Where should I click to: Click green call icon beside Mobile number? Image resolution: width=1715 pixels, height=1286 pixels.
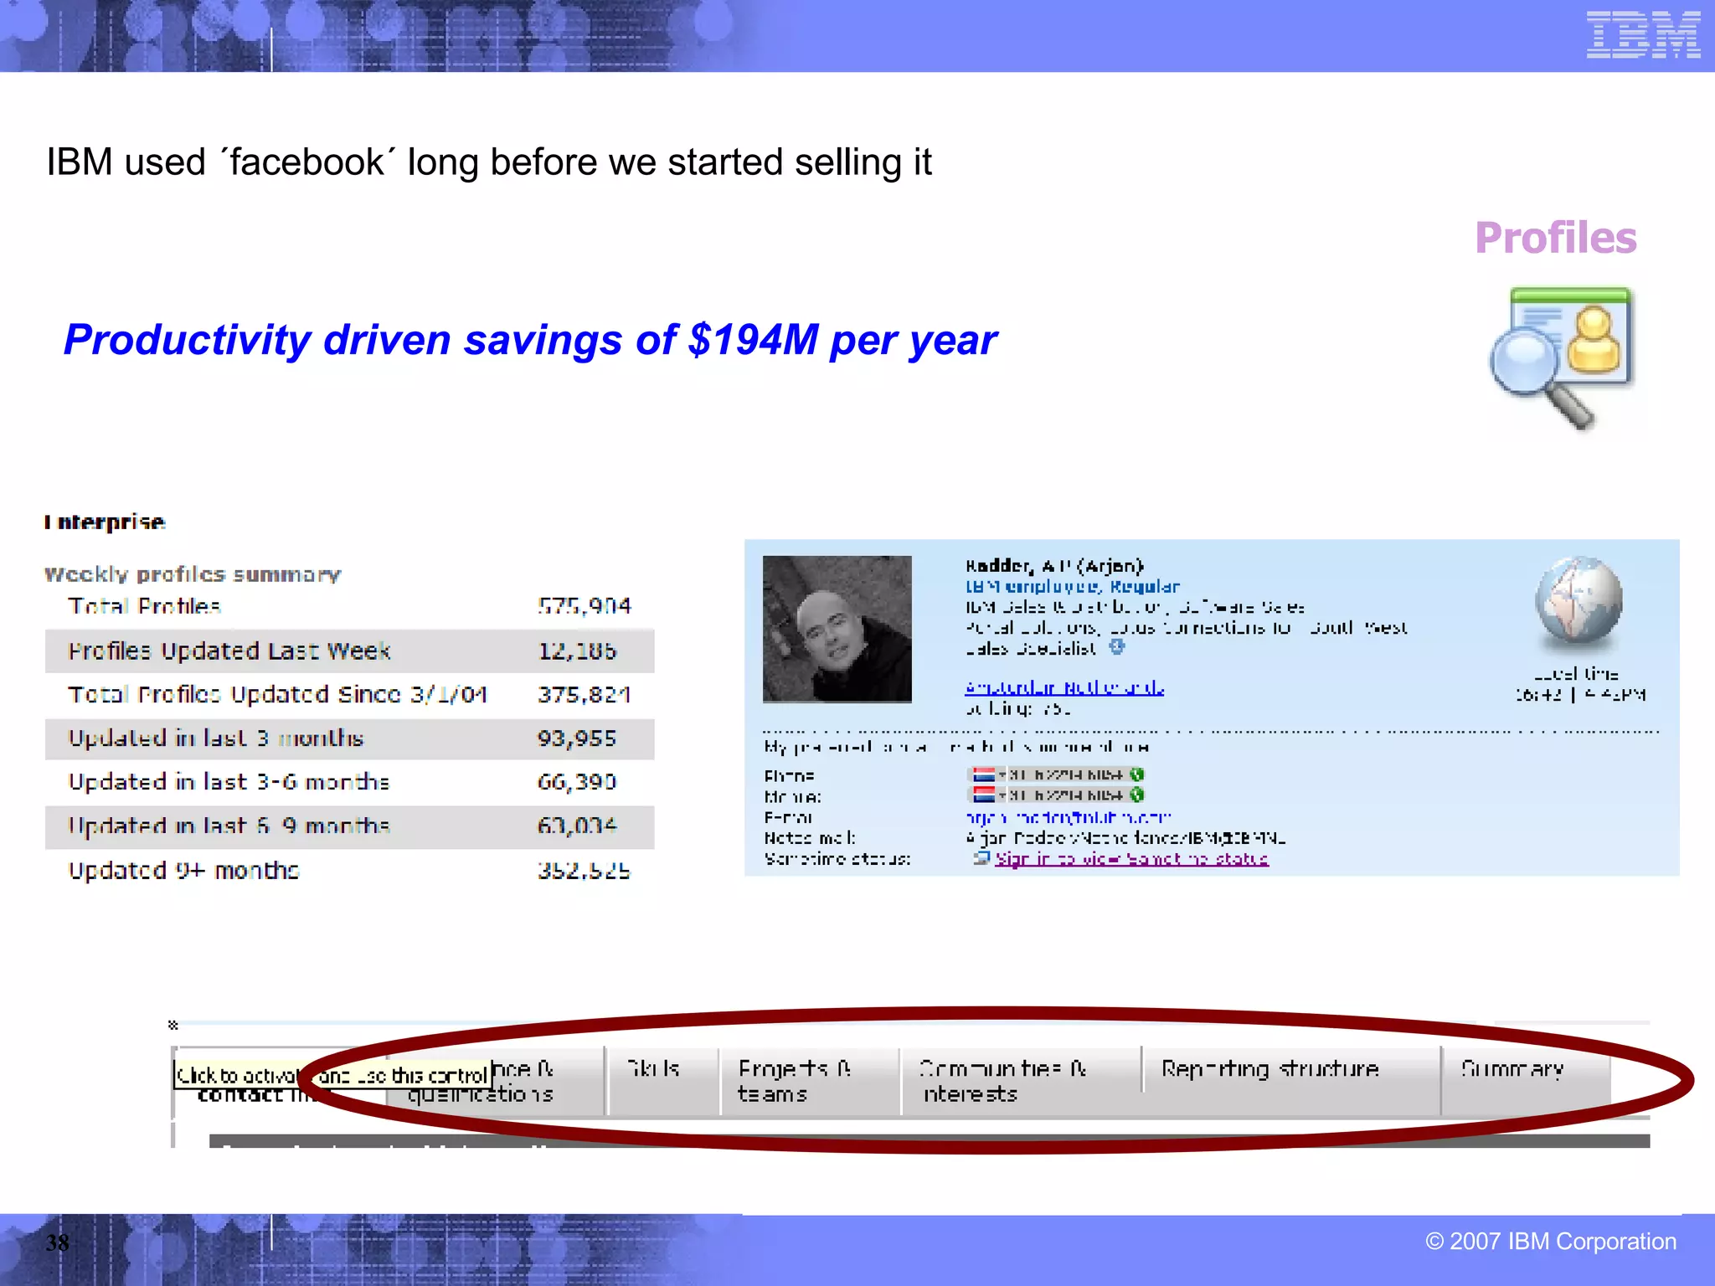point(1136,795)
